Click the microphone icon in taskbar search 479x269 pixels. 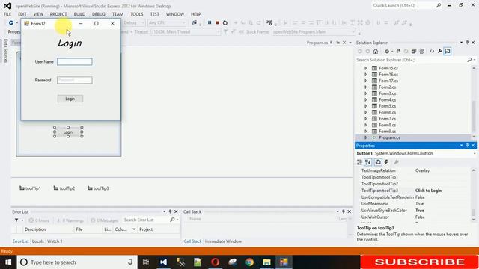coord(130,262)
